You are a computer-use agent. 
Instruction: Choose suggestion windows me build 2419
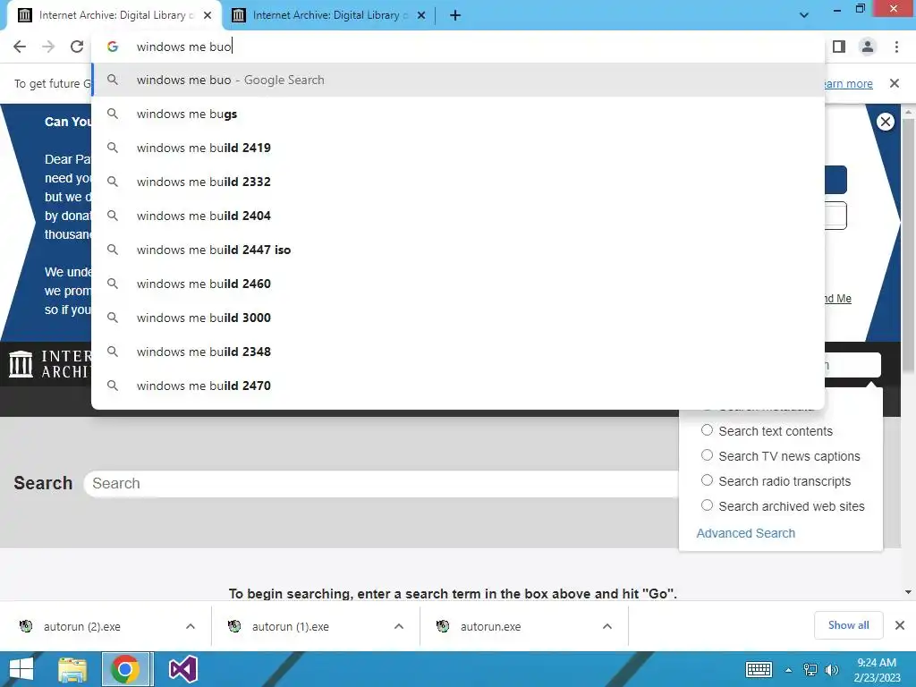click(458, 148)
